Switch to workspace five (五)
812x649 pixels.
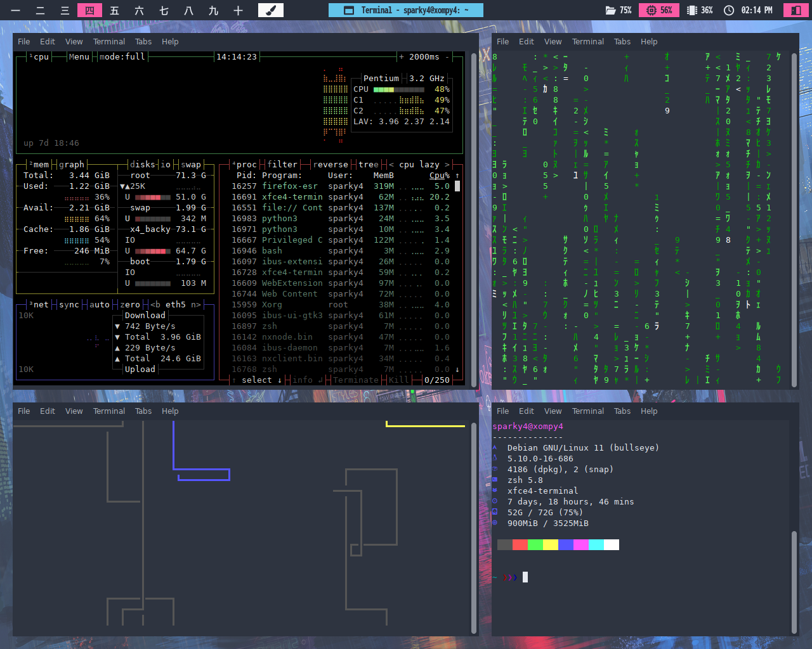114,10
